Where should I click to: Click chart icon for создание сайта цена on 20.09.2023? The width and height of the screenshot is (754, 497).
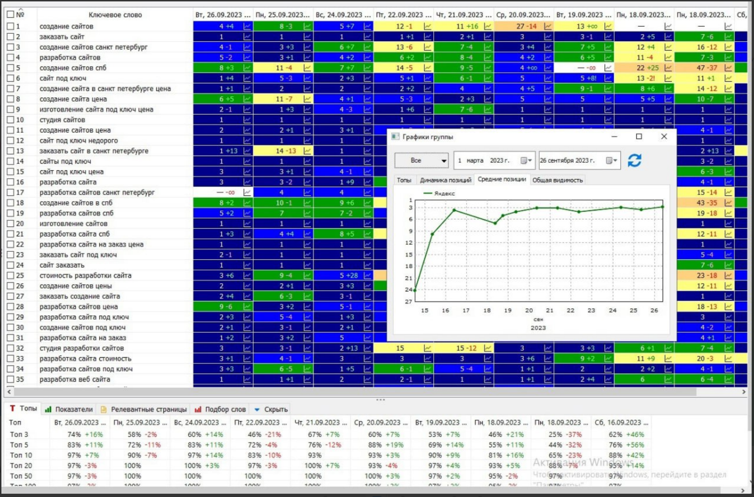tap(548, 99)
